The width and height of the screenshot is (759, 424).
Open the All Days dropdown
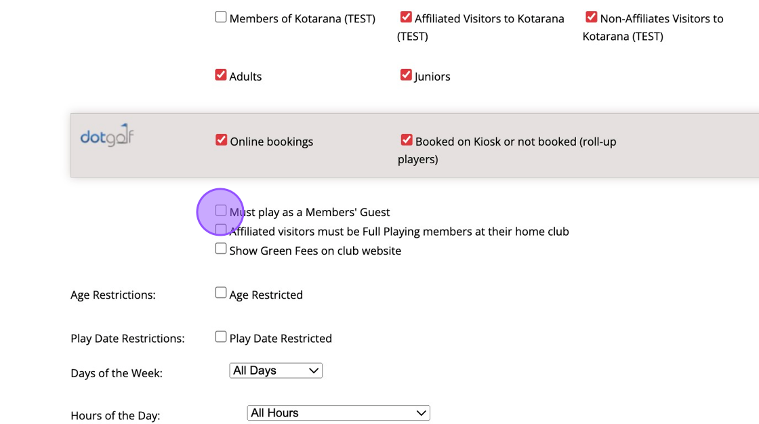(x=276, y=370)
